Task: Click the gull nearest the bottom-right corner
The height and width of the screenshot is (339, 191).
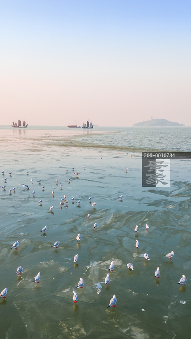Action: pyautogui.click(x=183, y=281)
